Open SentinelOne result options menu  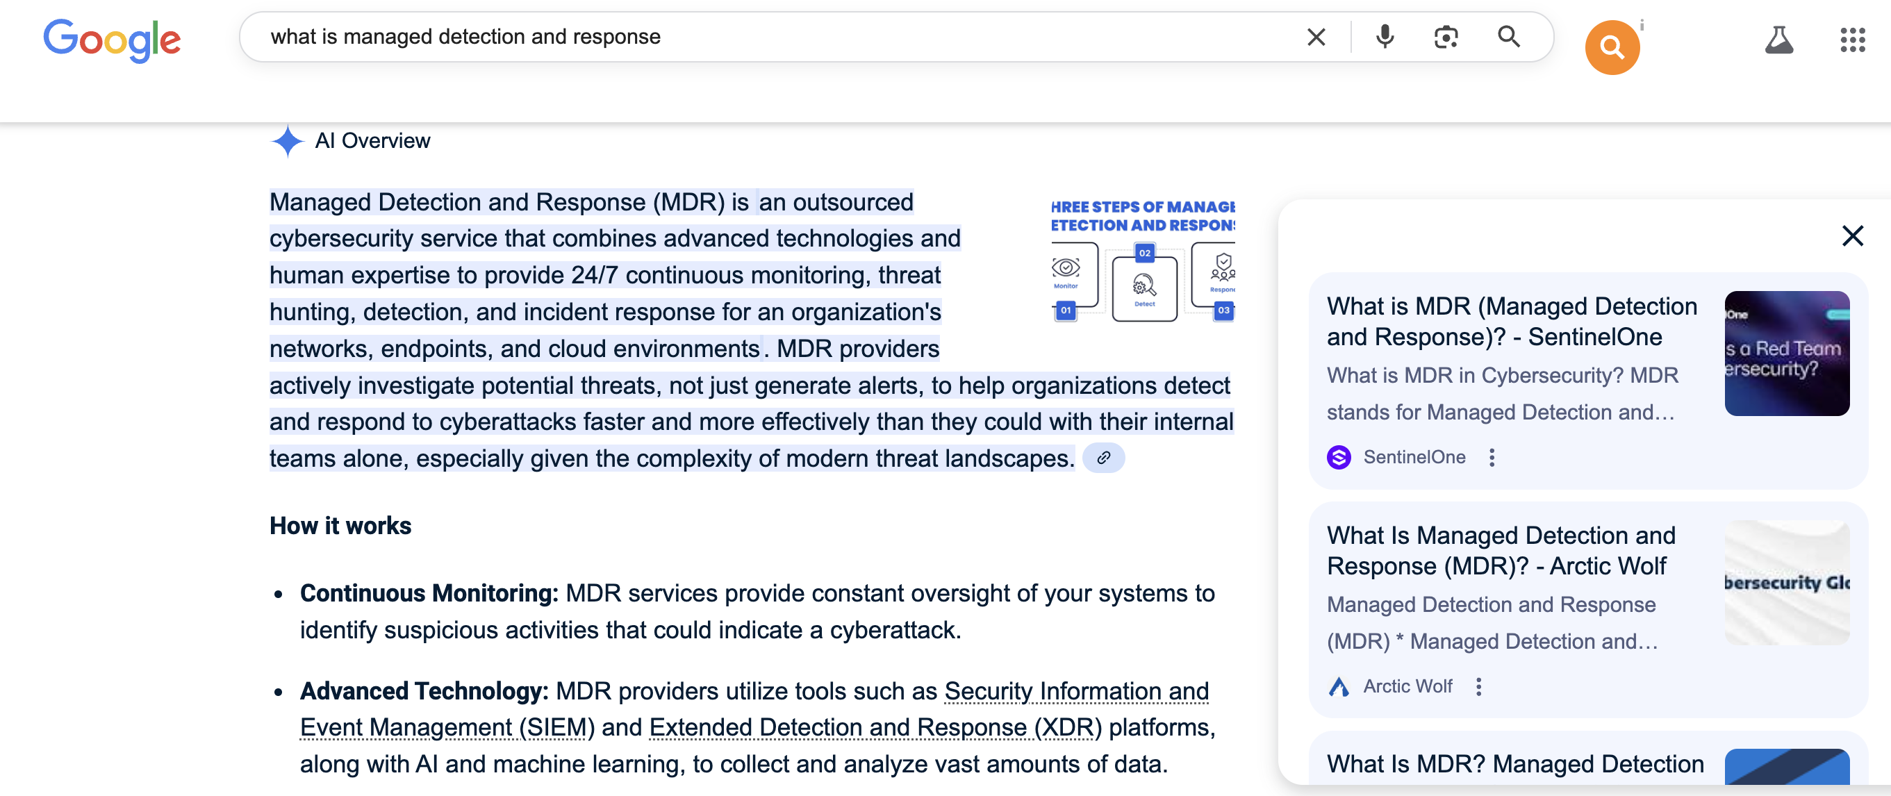coord(1491,458)
